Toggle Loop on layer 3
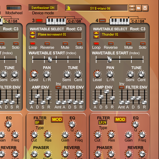 [33, 43]
